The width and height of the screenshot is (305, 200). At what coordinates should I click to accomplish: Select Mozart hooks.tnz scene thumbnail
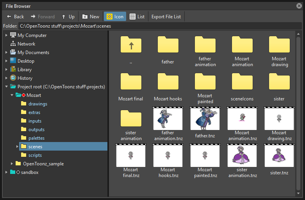168,155
